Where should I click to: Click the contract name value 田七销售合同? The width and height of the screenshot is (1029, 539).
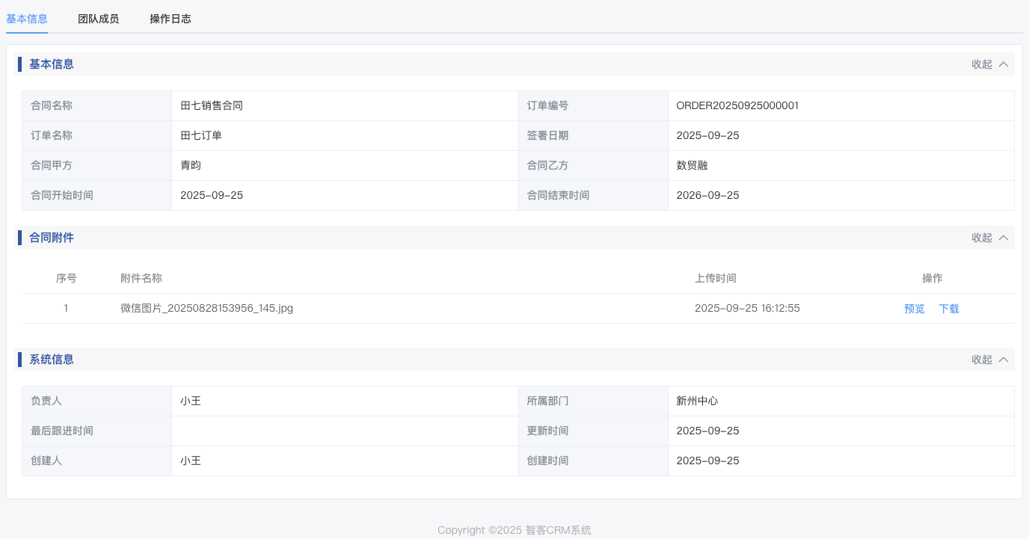[212, 105]
